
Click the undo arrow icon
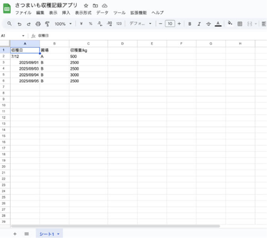point(19,24)
